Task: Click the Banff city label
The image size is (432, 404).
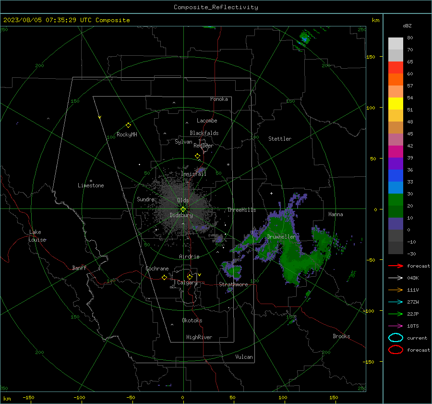Action: coord(79,268)
